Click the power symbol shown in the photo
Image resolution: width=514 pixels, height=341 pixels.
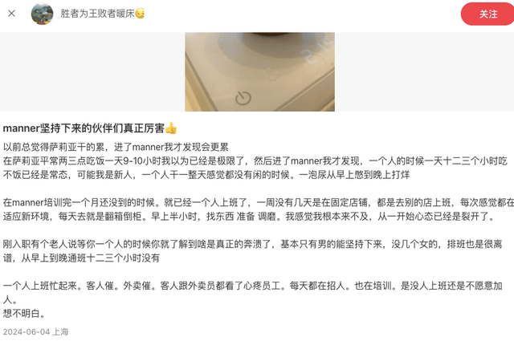tap(243, 98)
